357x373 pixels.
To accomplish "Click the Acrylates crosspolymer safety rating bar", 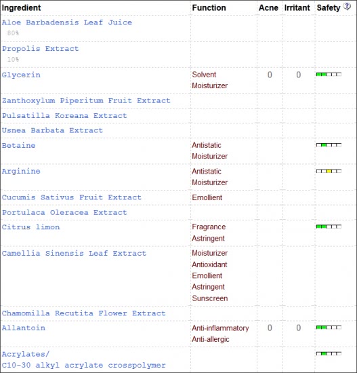I will (329, 353).
